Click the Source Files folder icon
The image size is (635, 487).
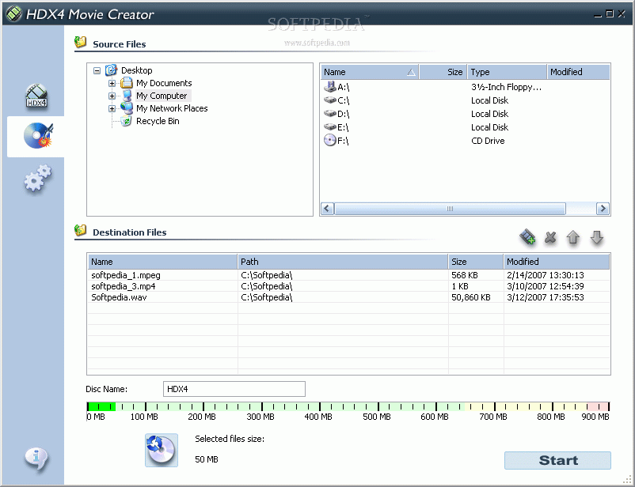81,42
